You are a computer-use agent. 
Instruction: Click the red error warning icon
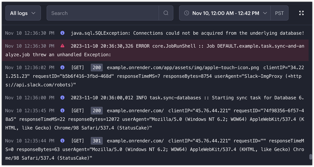coord(62,46)
